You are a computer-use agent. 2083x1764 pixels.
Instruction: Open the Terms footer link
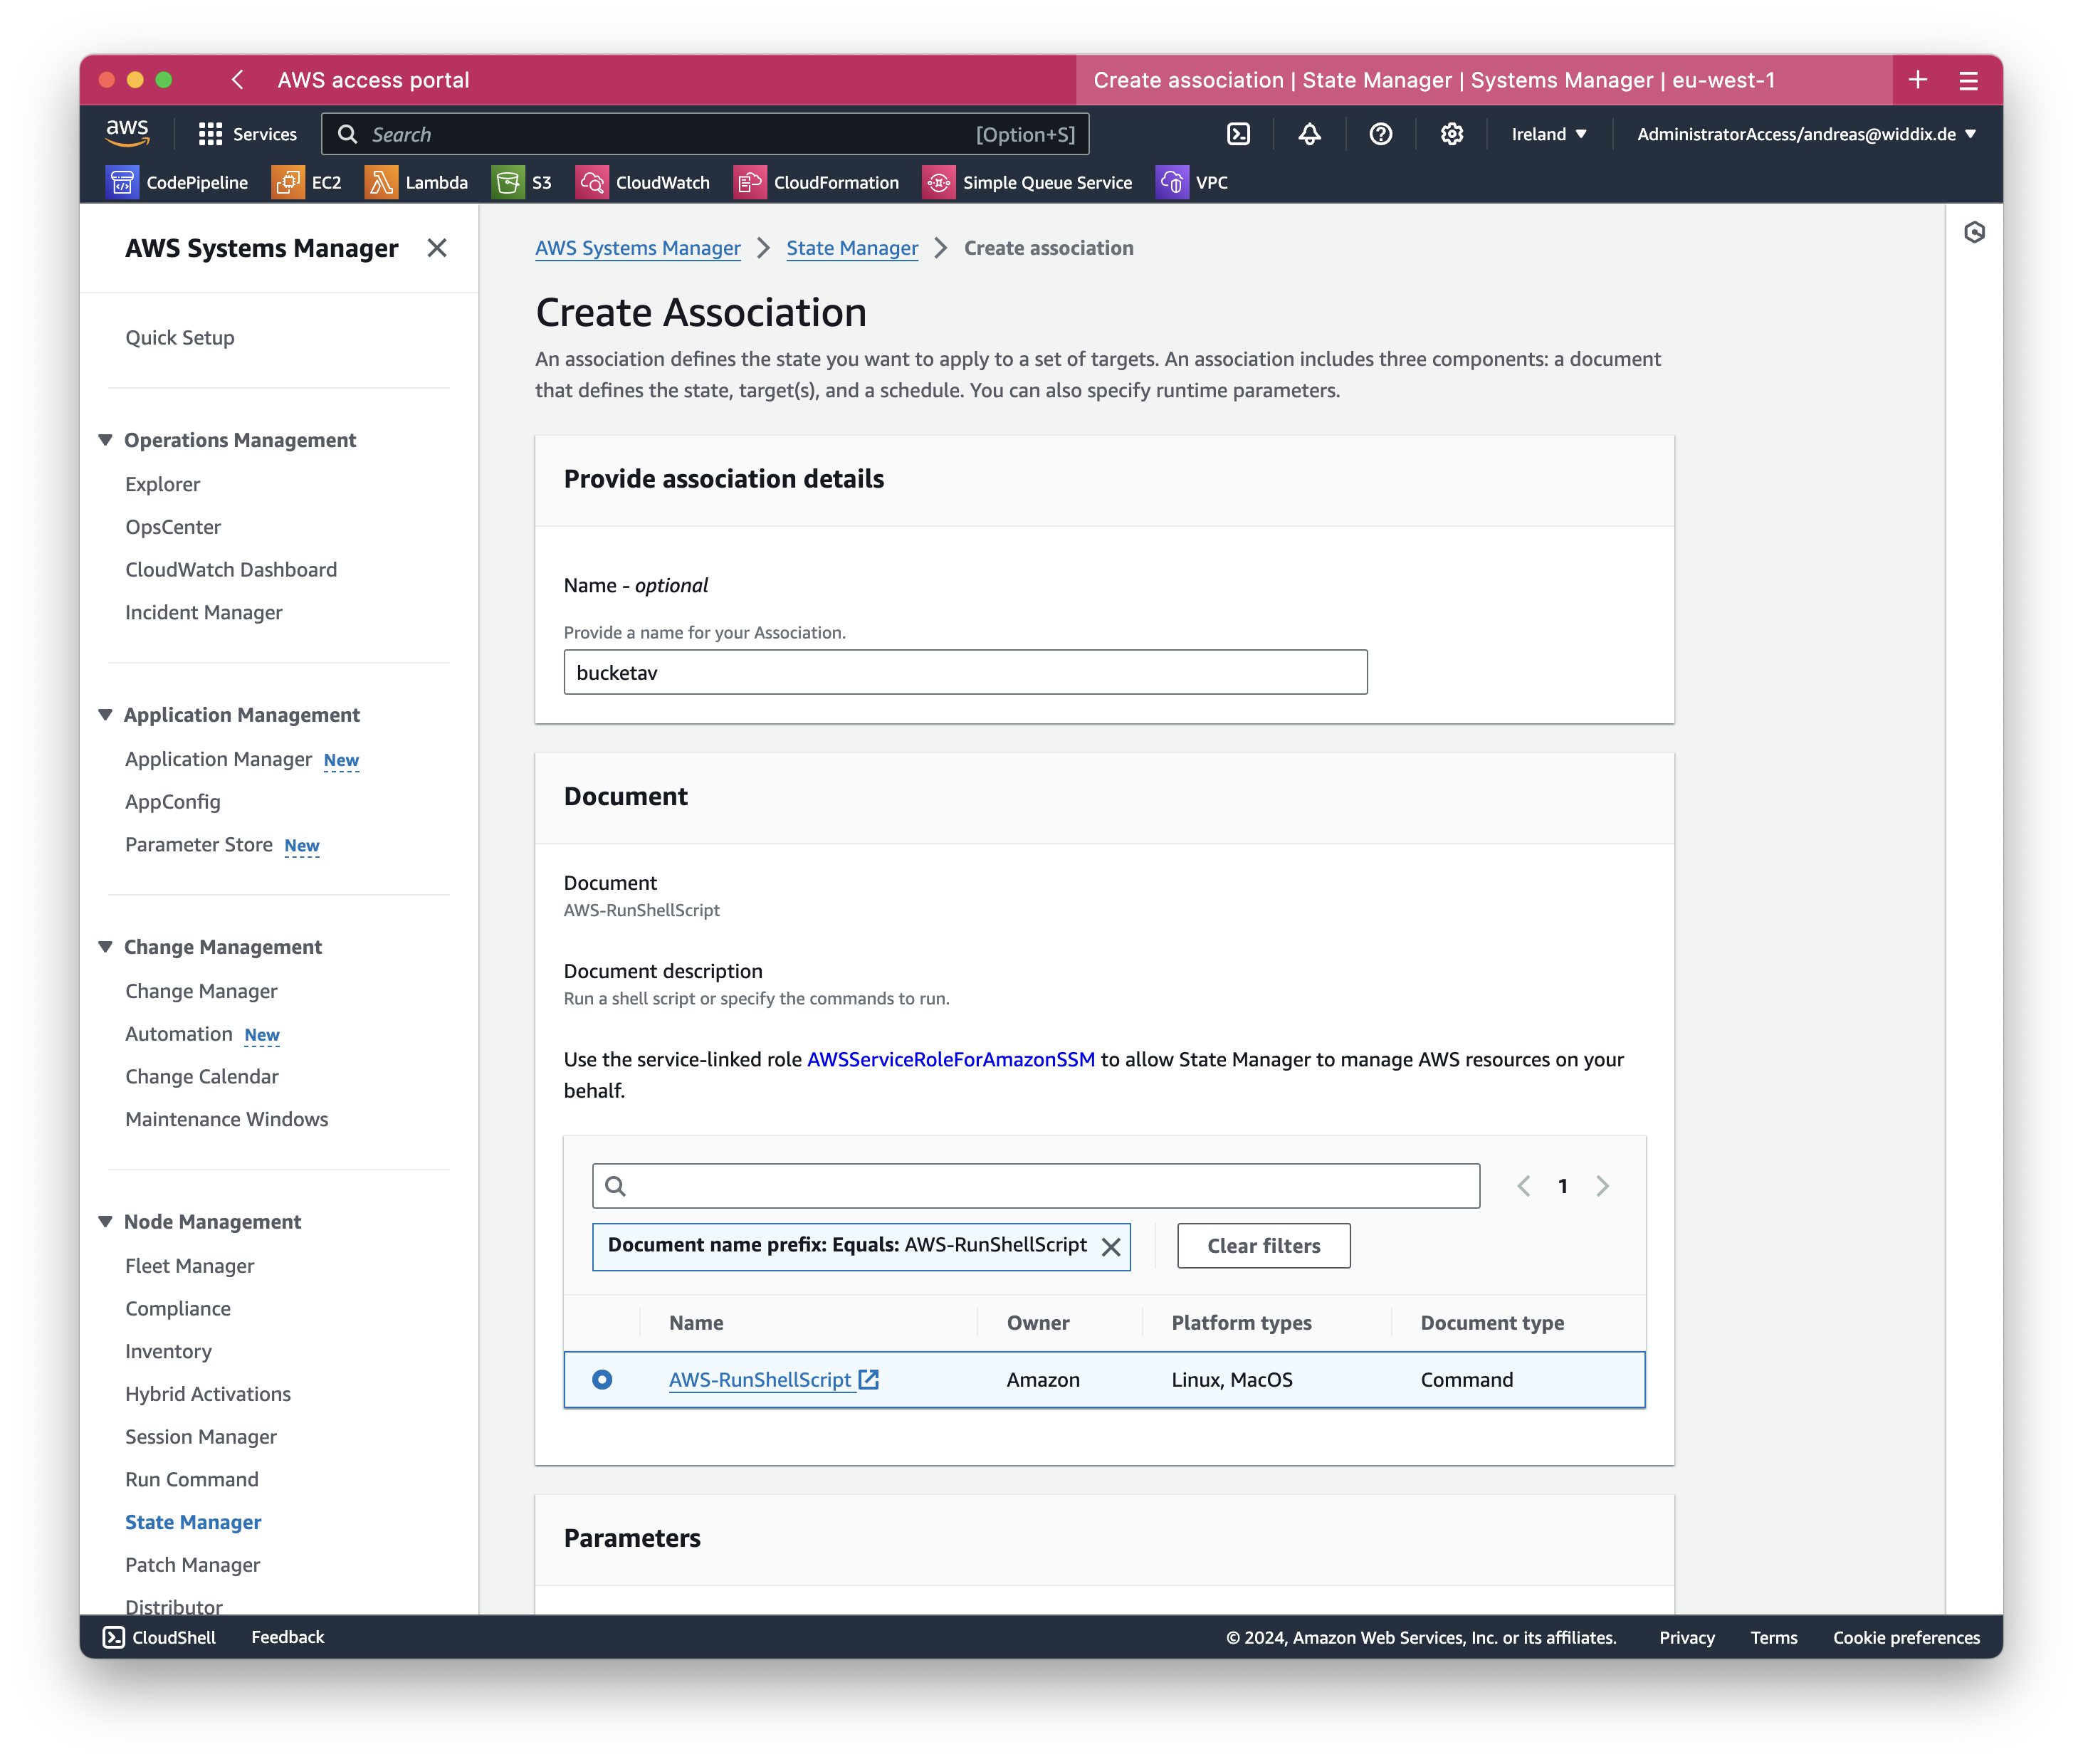[1773, 1637]
